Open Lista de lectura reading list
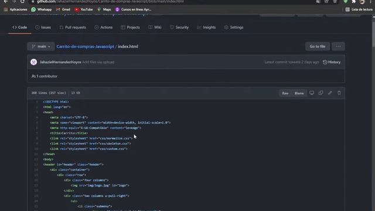Image resolution: width=375 pixels, height=211 pixels. pos(359,9)
